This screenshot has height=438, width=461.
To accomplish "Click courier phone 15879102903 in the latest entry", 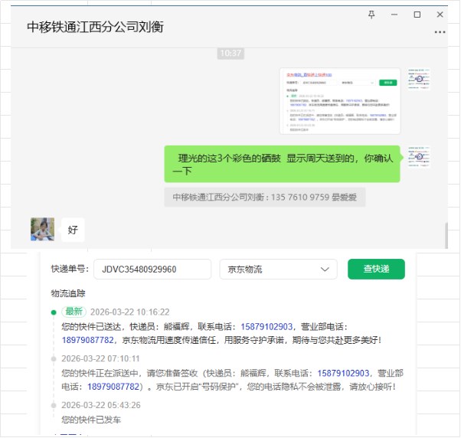I will pyautogui.click(x=266, y=326).
